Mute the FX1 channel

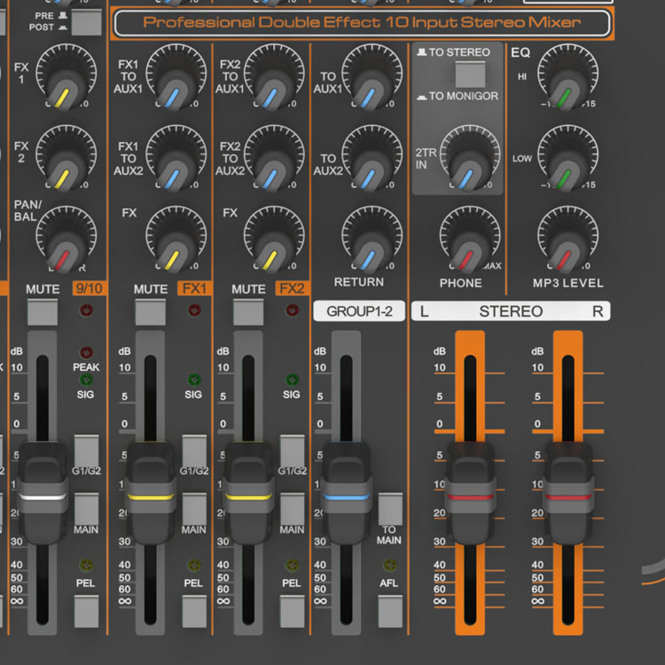[151, 312]
